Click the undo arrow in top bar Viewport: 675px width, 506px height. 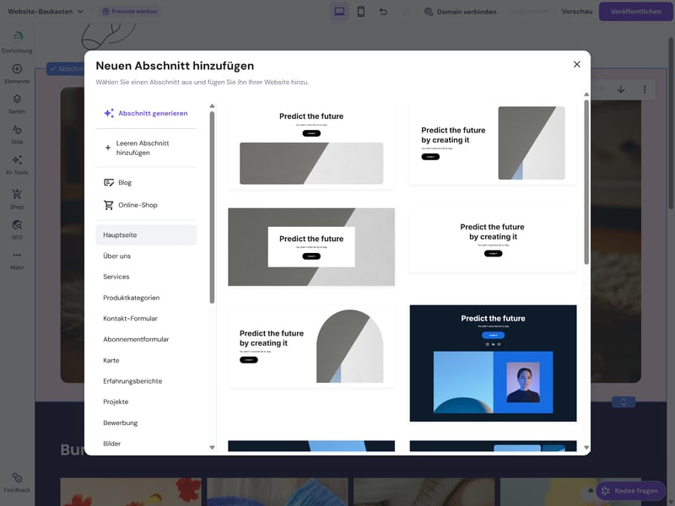(x=383, y=12)
